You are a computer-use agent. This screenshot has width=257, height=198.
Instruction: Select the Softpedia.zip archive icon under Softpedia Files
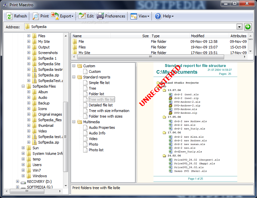click(35, 142)
